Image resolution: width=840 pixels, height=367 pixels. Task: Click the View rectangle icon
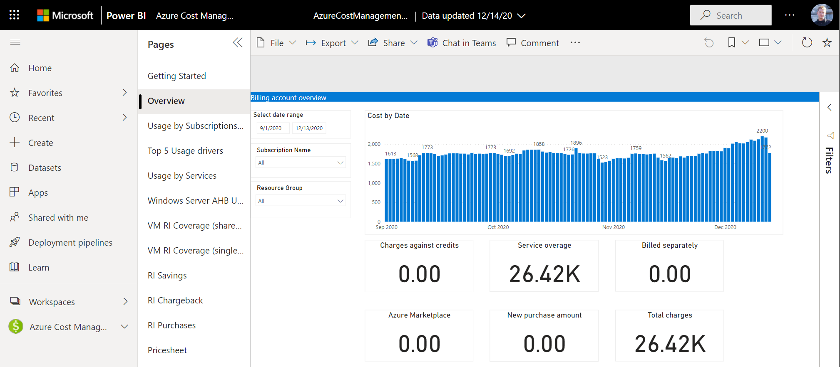tap(764, 42)
